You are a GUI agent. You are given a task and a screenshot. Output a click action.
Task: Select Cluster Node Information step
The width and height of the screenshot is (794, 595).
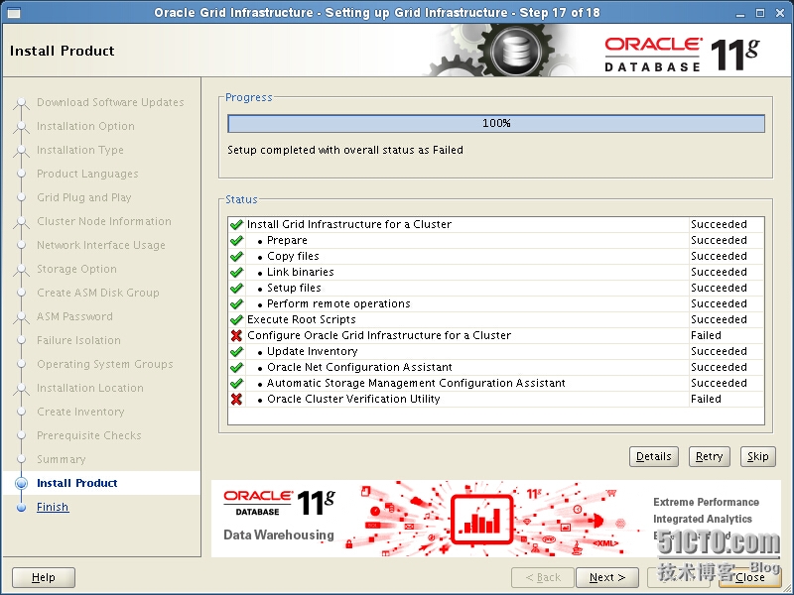(104, 221)
